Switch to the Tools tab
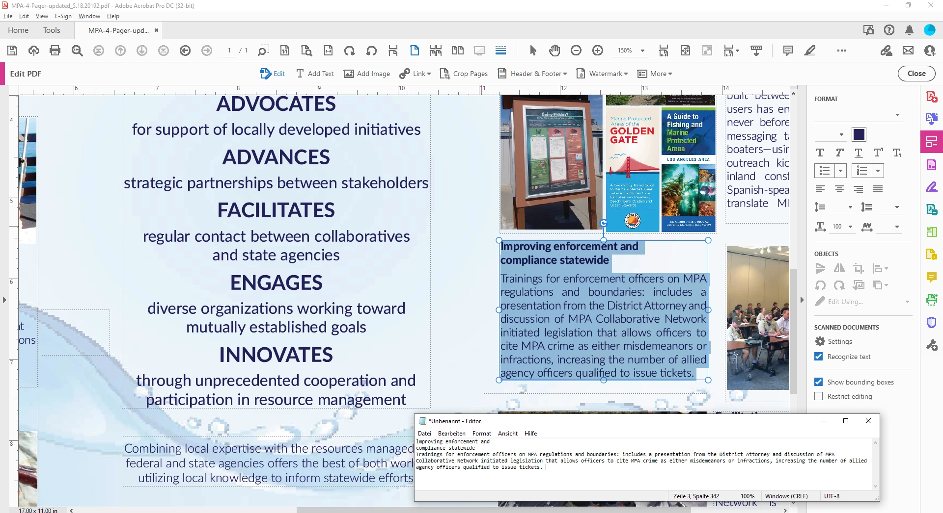This screenshot has height=513, width=943. (52, 30)
